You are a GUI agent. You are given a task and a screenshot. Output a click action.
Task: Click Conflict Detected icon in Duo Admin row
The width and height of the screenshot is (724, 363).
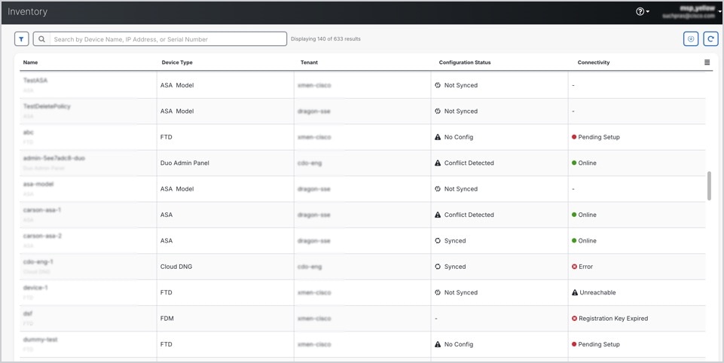(438, 163)
